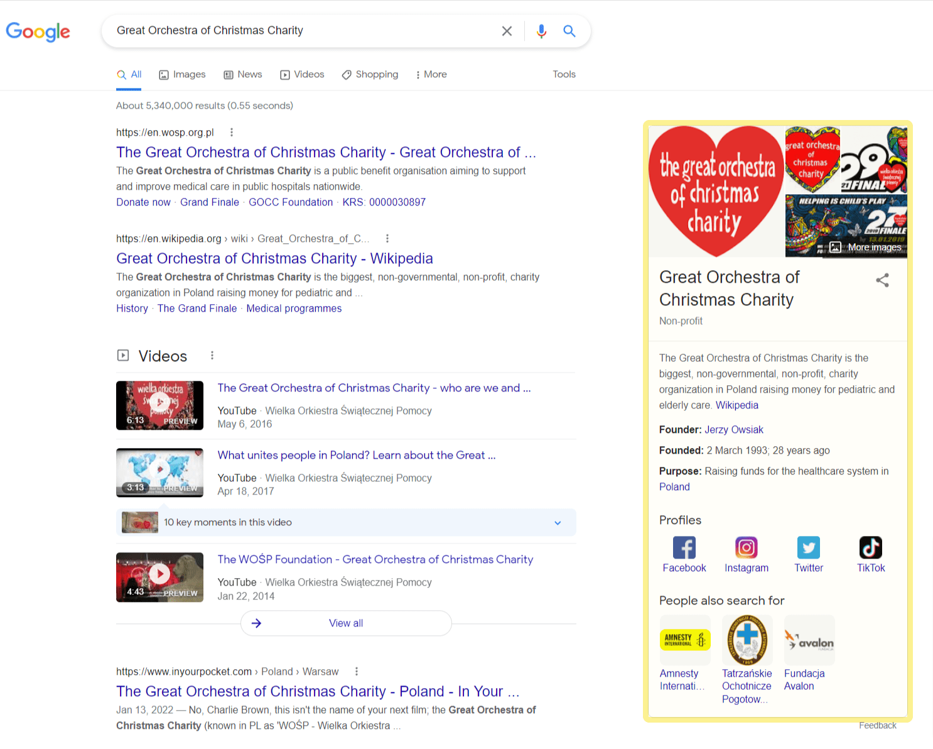Open Tatrzańskie Ochotnicze Pogotowie related search
The height and width of the screenshot is (749, 933).
(x=747, y=660)
